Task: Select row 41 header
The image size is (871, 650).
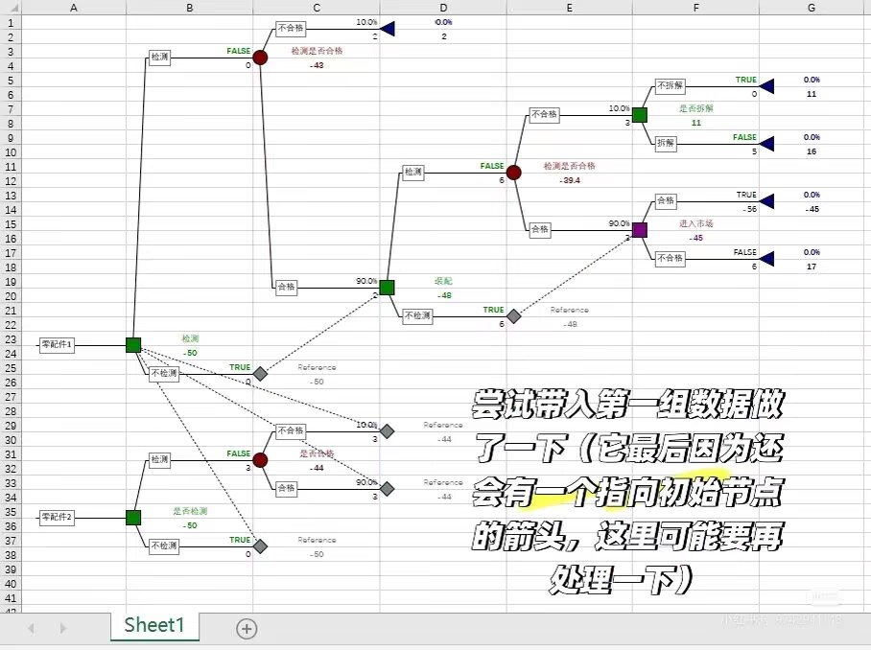Action: [11, 598]
